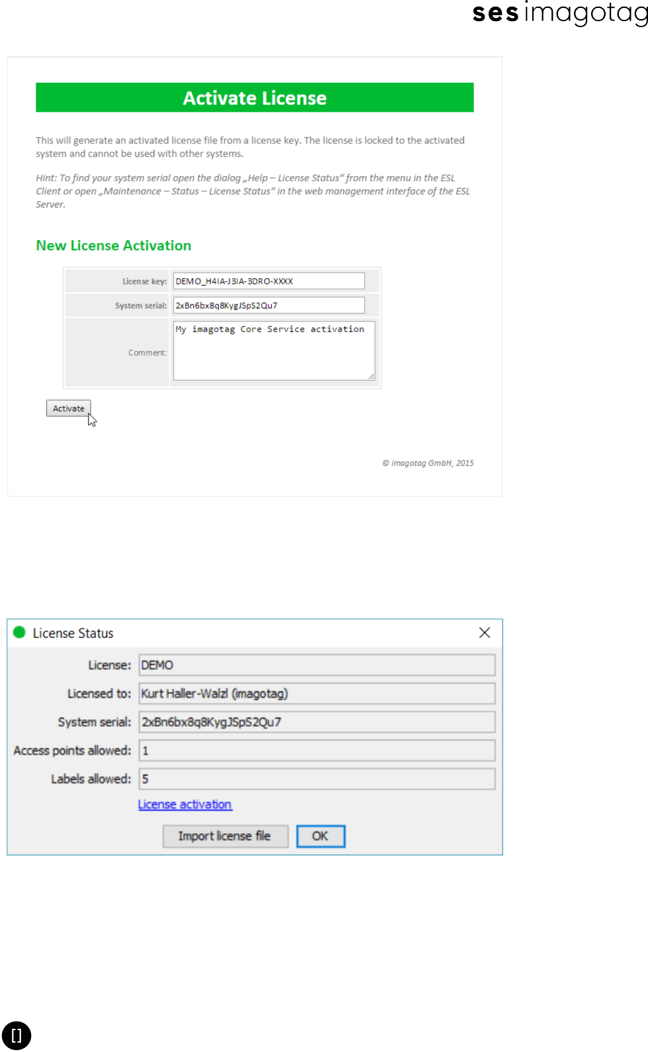
Task: Focus the Comment text area
Action: tap(274, 351)
